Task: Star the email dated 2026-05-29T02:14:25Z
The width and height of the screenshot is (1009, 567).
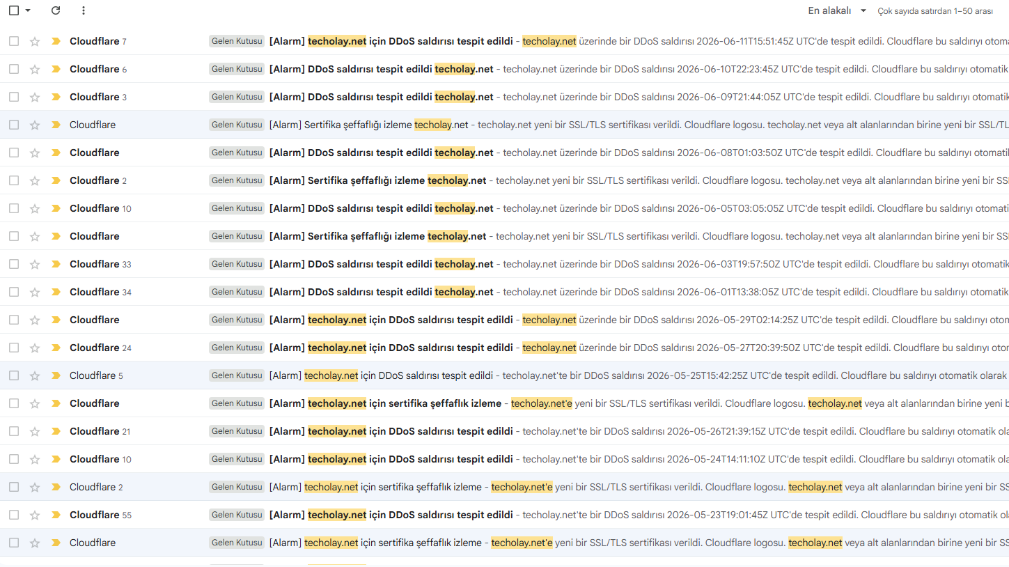Action: 35,320
